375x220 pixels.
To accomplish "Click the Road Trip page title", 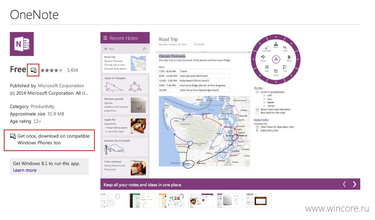I will pos(169,39).
